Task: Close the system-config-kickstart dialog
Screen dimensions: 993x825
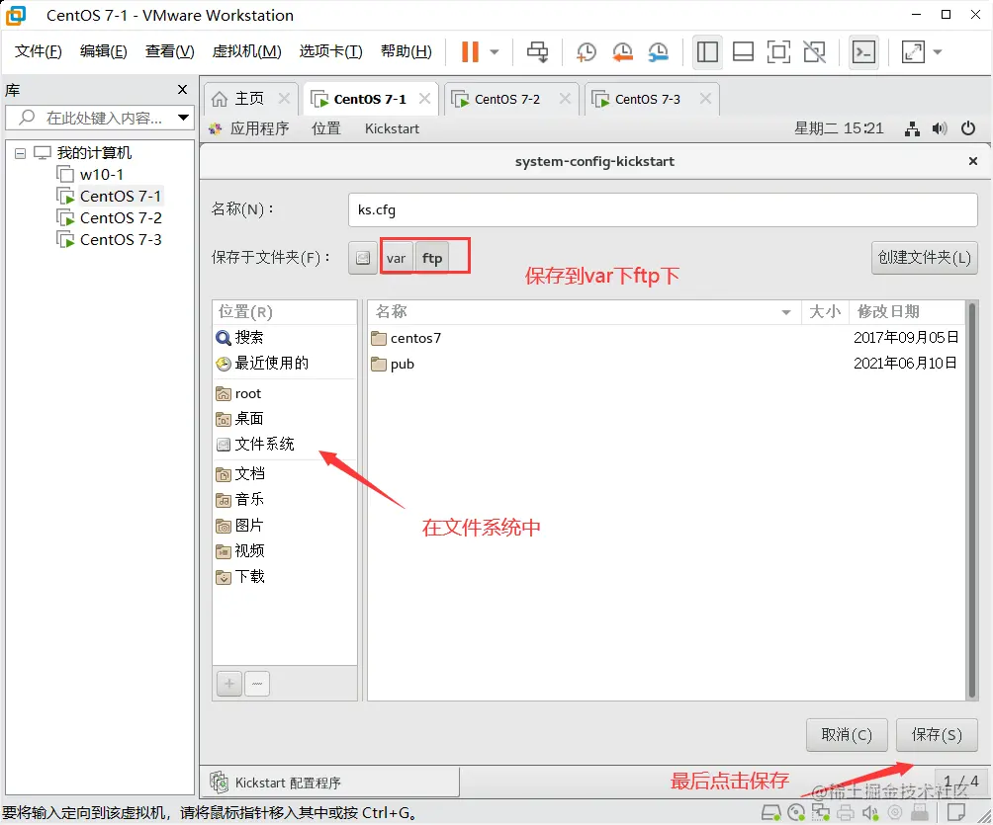Action: [x=973, y=161]
